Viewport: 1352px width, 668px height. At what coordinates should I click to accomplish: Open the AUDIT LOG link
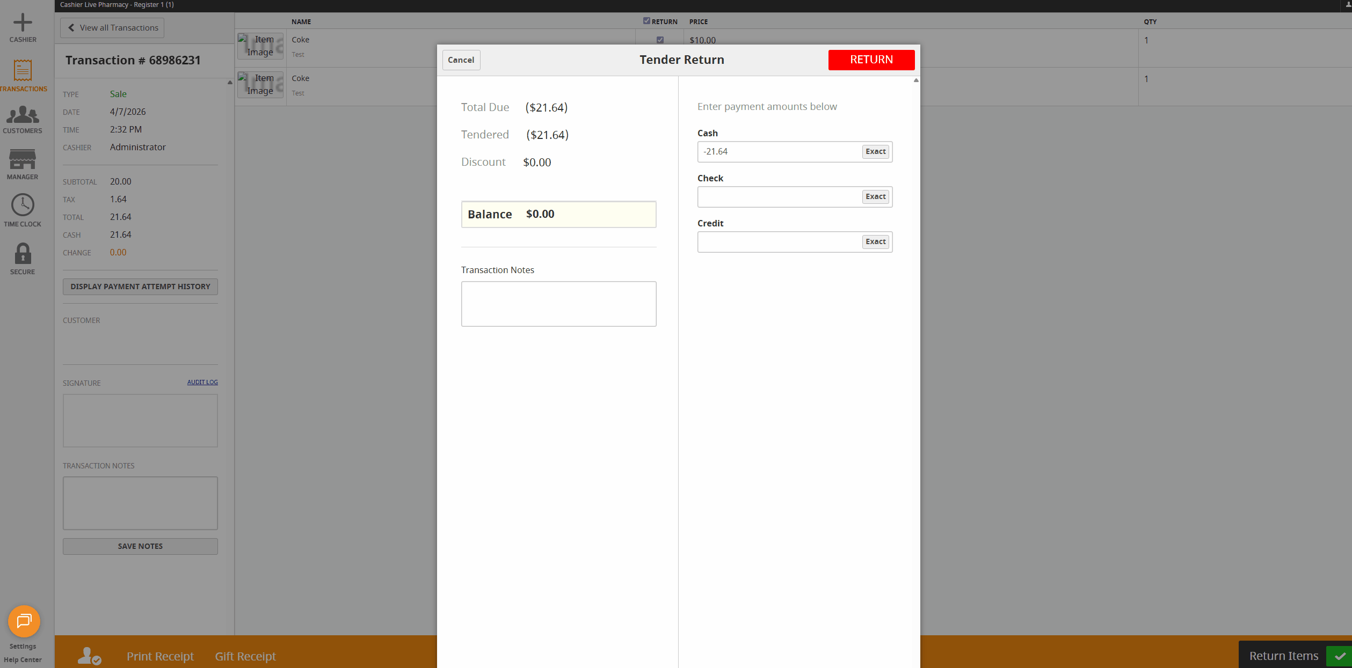coord(202,382)
